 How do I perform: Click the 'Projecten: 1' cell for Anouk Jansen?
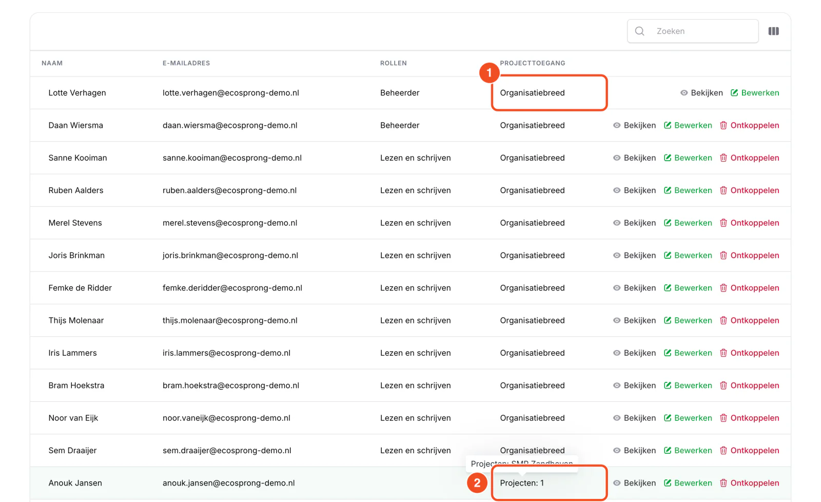522,483
